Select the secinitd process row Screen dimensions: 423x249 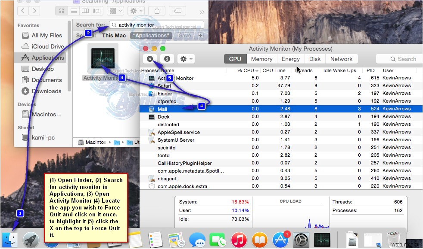[x=281, y=148]
